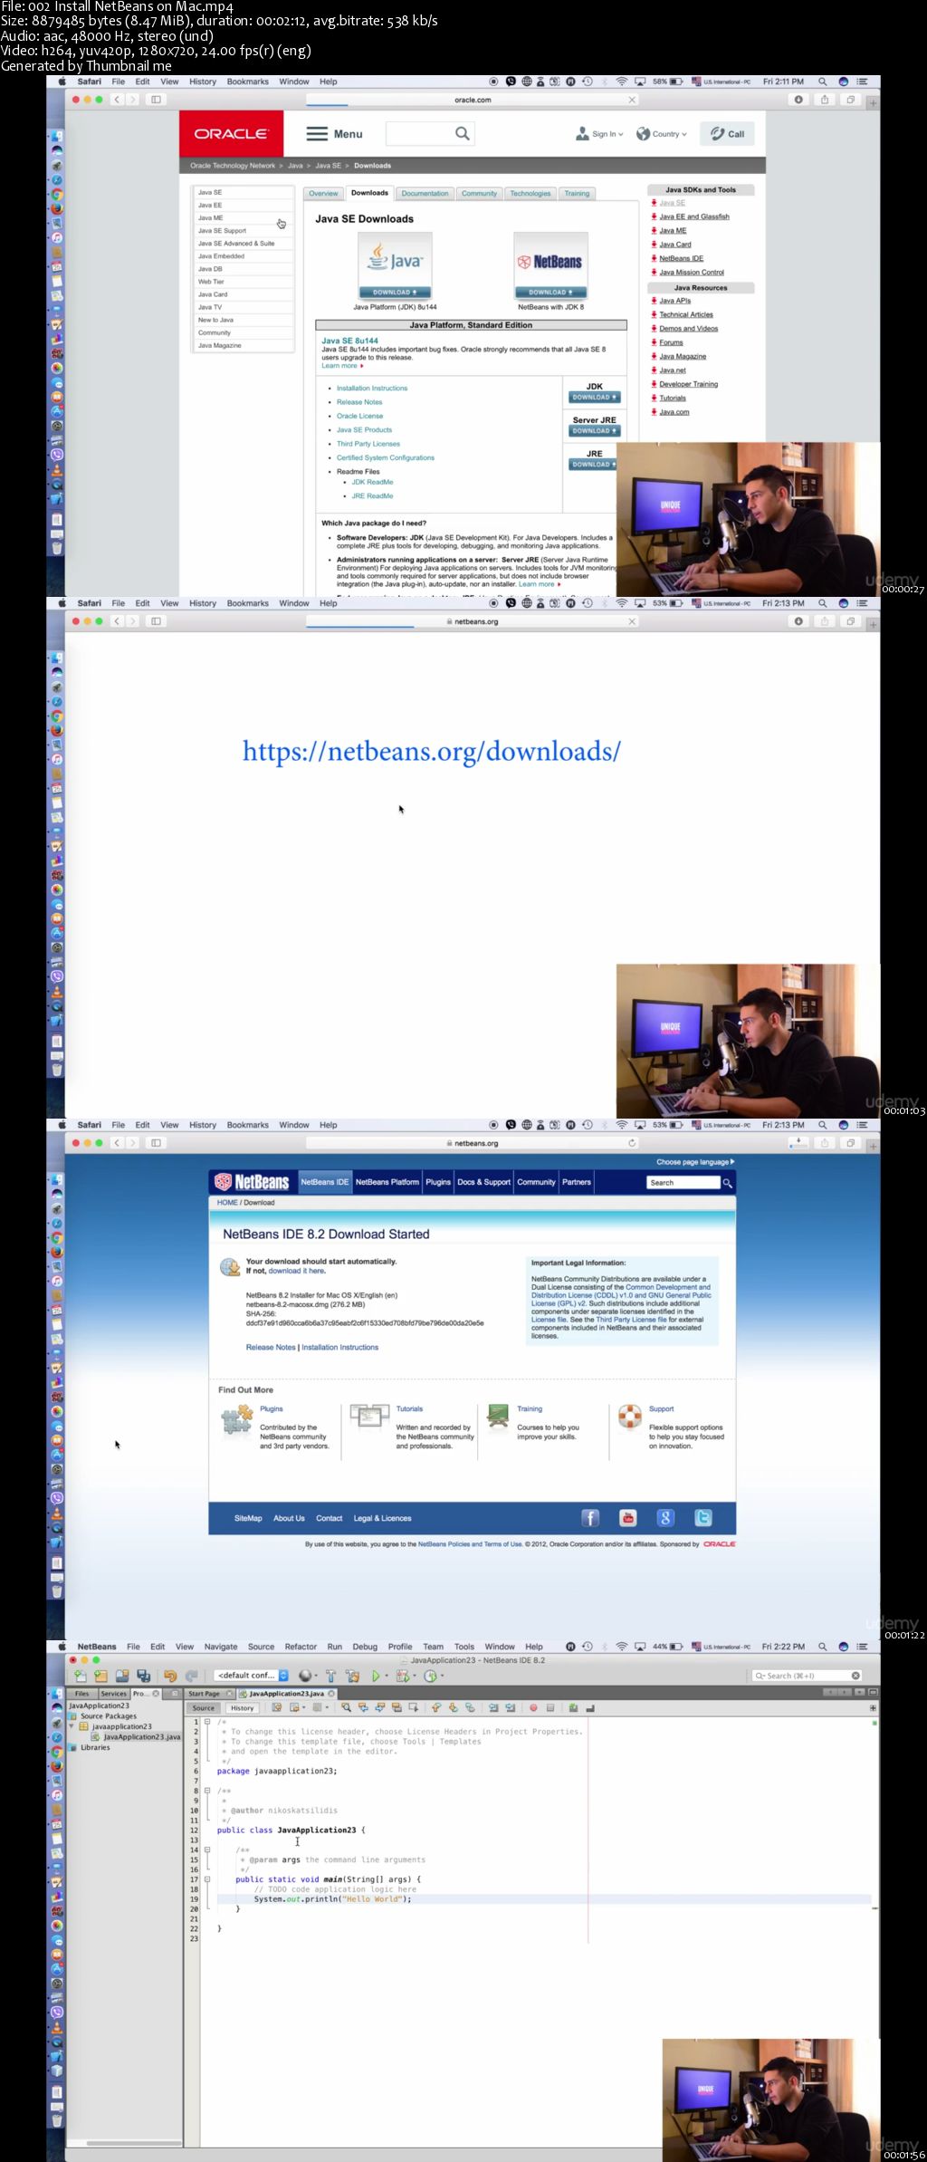
Task: Open default config dropdown in NetBeans IDE toolbar
Action: (x=252, y=1676)
